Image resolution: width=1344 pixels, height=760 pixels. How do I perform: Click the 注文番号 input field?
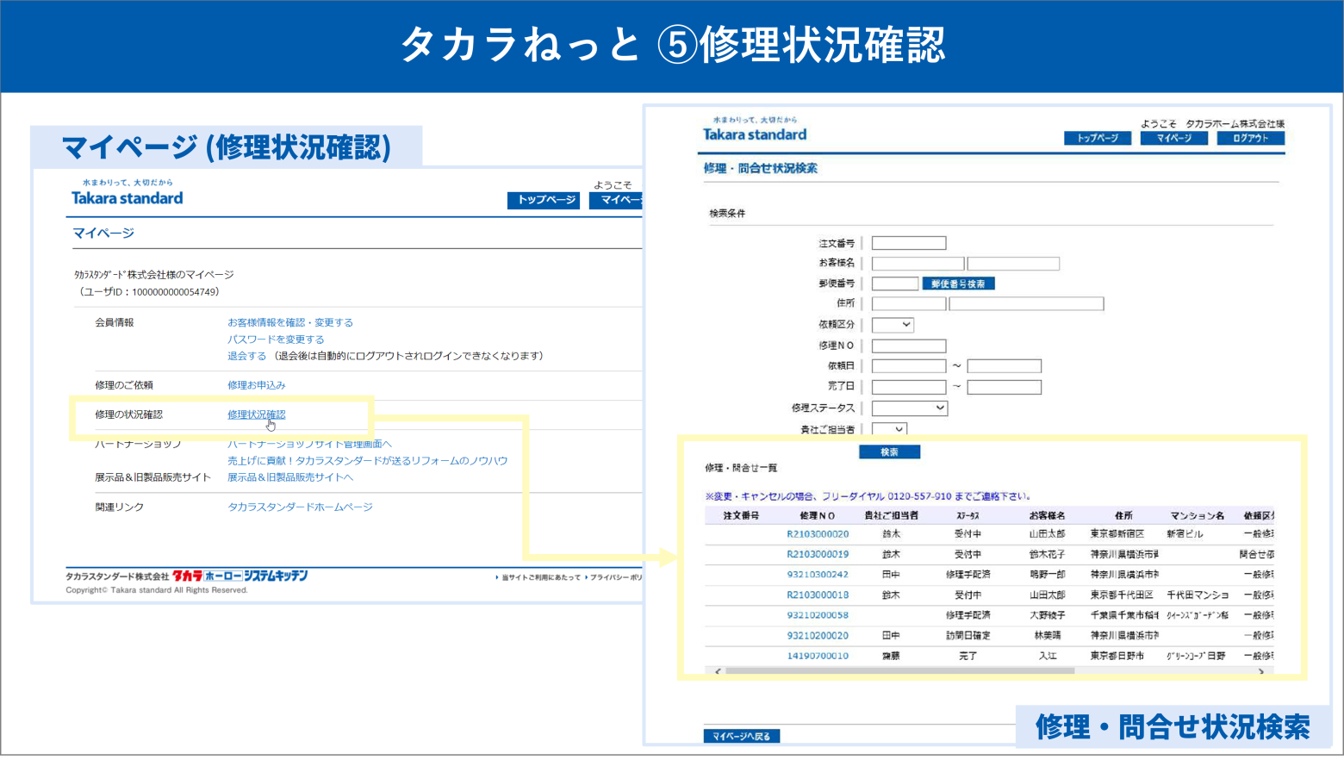coord(909,243)
